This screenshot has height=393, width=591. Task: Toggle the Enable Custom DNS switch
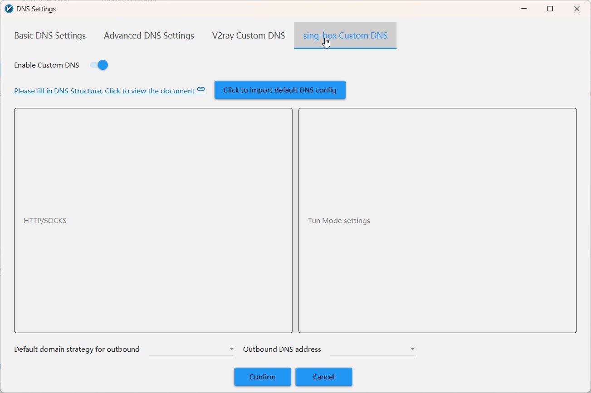[x=99, y=65]
